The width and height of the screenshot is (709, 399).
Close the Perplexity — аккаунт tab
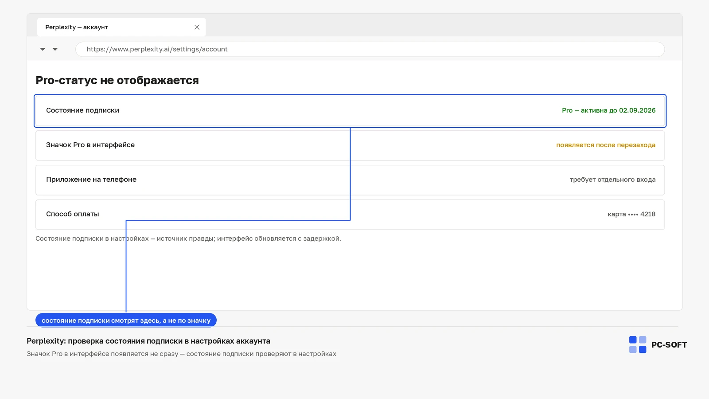[x=197, y=27]
